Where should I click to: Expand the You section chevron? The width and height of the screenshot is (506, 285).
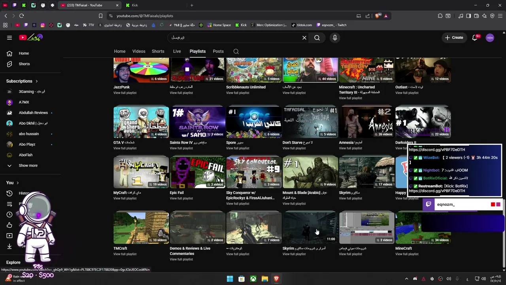click(18, 183)
